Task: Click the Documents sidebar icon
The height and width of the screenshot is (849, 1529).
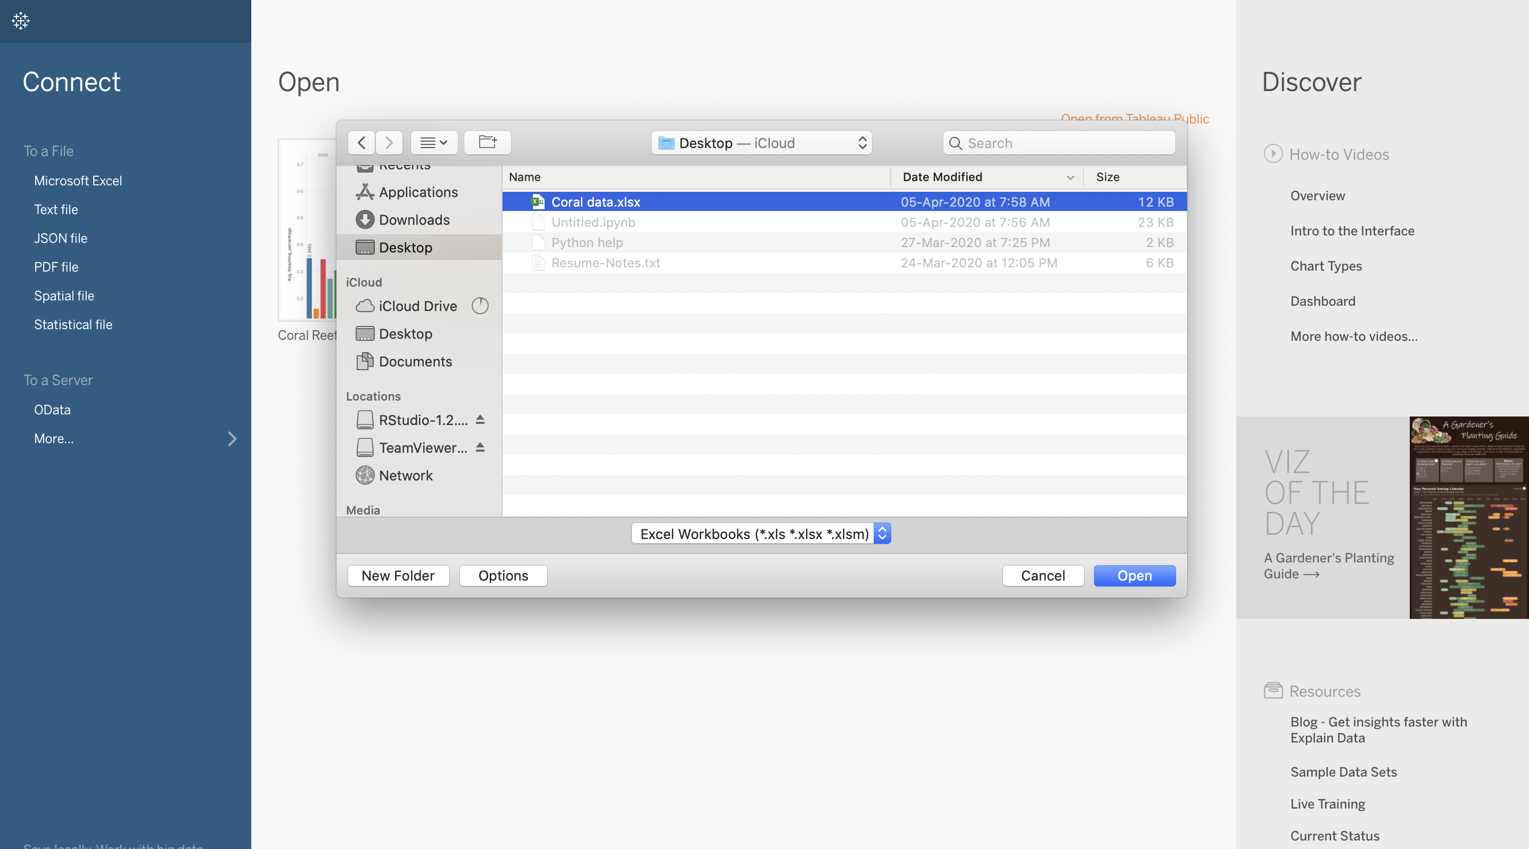Action: pyautogui.click(x=365, y=361)
